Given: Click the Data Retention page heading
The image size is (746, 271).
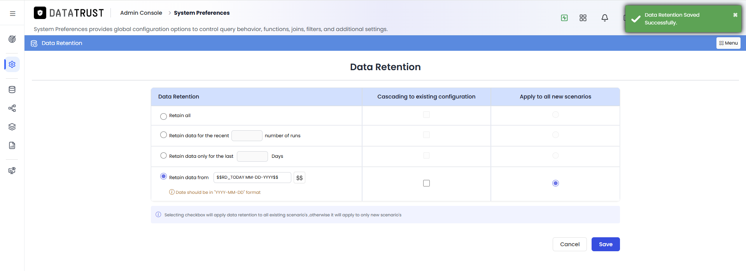Looking at the screenshot, I should pos(385,67).
